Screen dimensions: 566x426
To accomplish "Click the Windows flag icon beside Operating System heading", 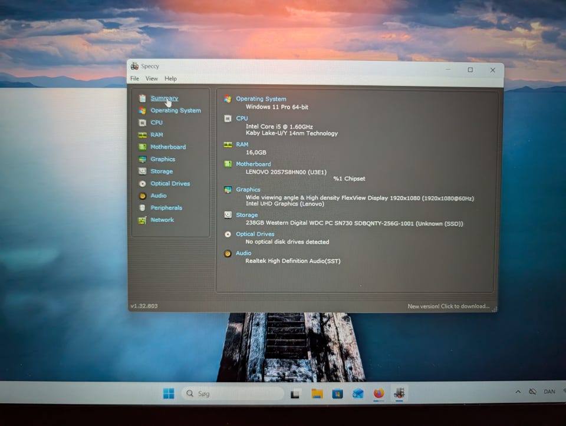I will (228, 99).
